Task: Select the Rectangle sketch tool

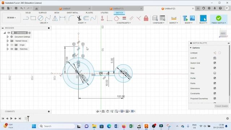Action: (x=33, y=18)
